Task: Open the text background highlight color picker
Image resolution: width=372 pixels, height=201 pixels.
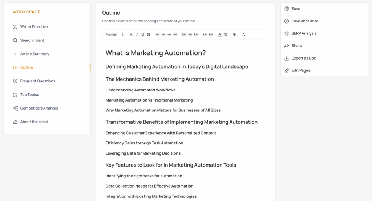Action: [226, 34]
